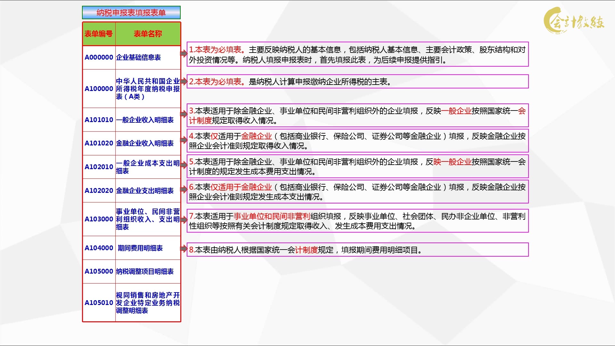Click the form code A103000
The width and height of the screenshot is (615, 346).
(x=99, y=219)
